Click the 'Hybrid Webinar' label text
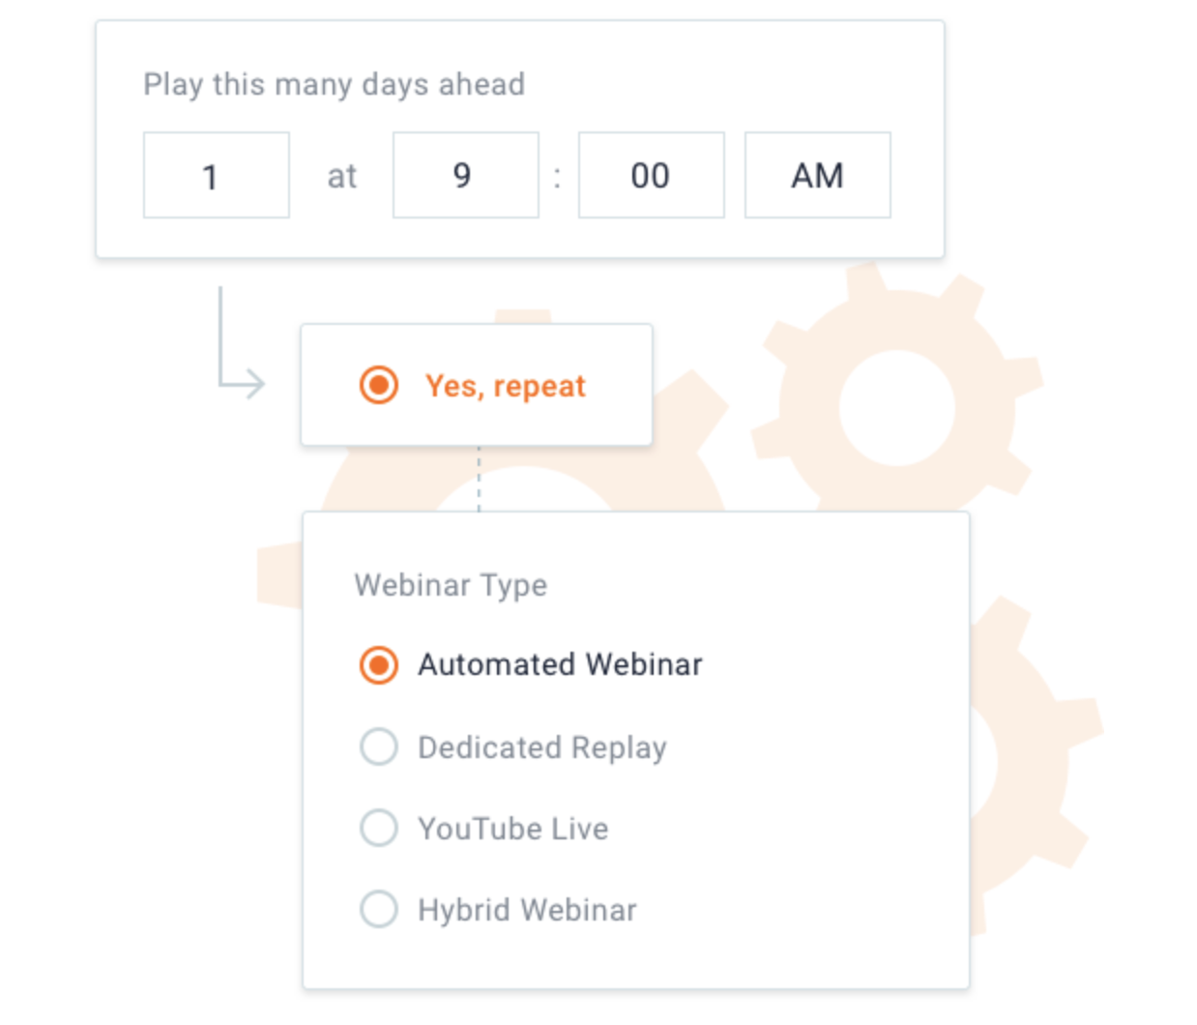Viewport: 1197px width, 1025px height. click(x=527, y=910)
